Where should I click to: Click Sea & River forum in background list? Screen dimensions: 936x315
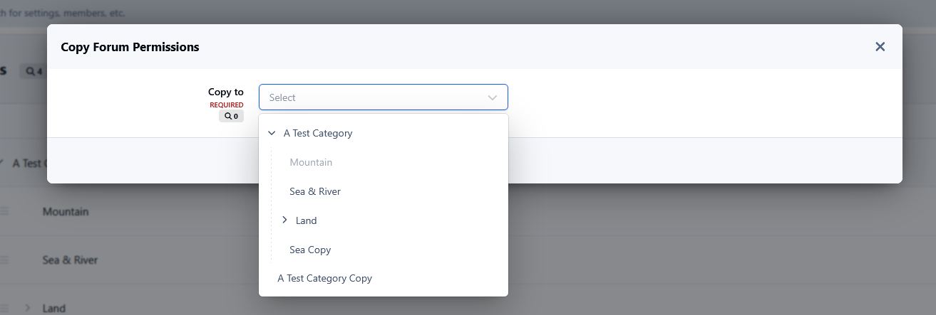click(x=70, y=260)
